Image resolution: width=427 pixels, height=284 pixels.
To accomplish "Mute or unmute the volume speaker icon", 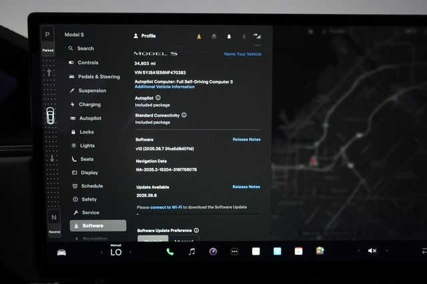I will [372, 251].
